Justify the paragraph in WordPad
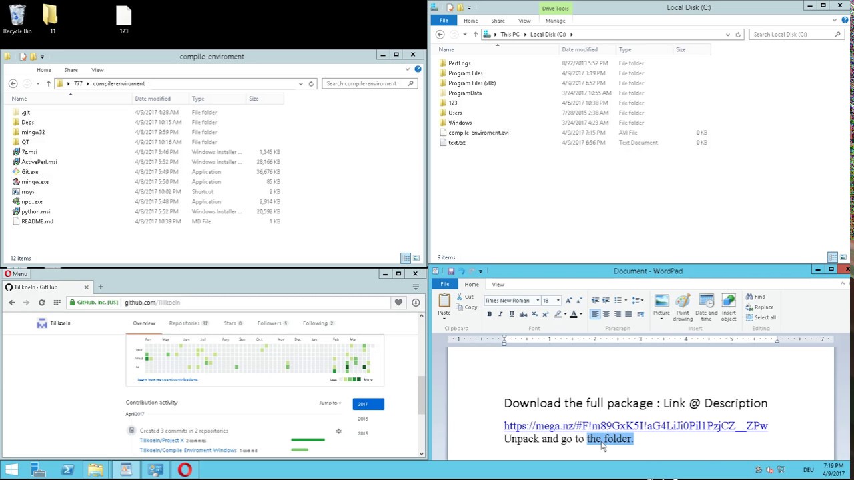The image size is (854, 480). pyautogui.click(x=628, y=314)
